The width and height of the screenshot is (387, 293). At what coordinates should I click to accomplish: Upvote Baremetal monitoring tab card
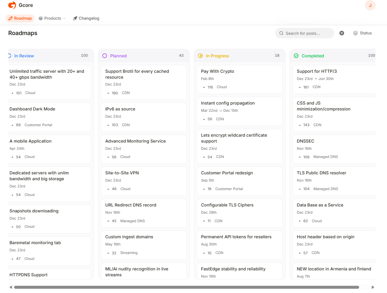(16, 259)
